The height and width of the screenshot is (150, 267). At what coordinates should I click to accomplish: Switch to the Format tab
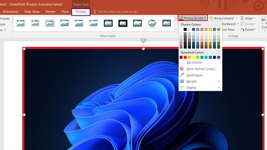coord(81,12)
